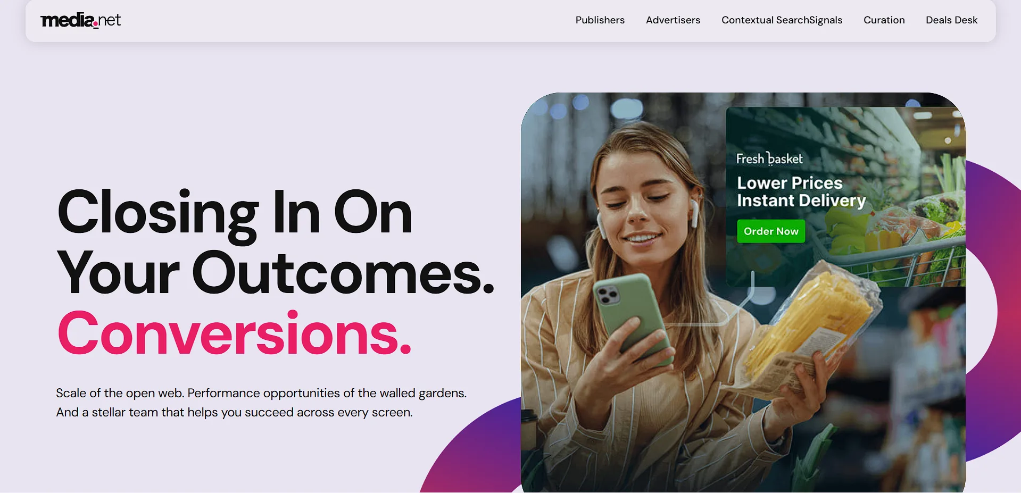Click the green Order Now button
This screenshot has width=1021, height=493.
pos(770,231)
